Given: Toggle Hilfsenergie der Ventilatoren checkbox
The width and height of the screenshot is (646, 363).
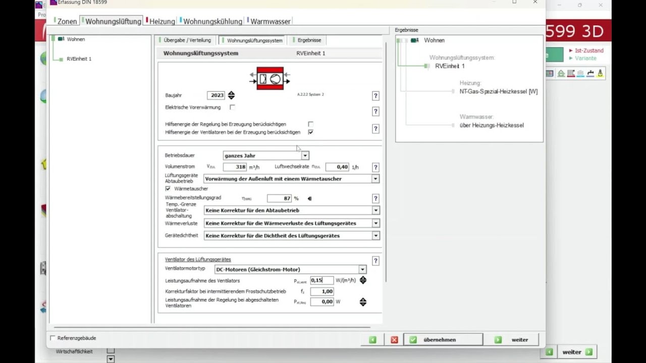Looking at the screenshot, I should coord(310,132).
